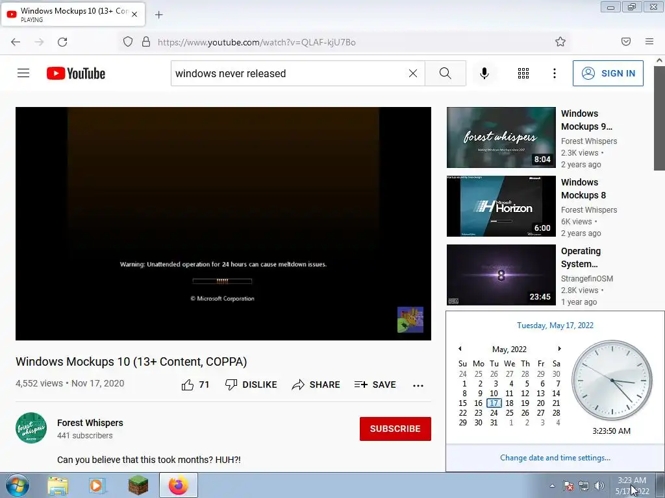Click May, 2022 calendar header

coord(509,349)
